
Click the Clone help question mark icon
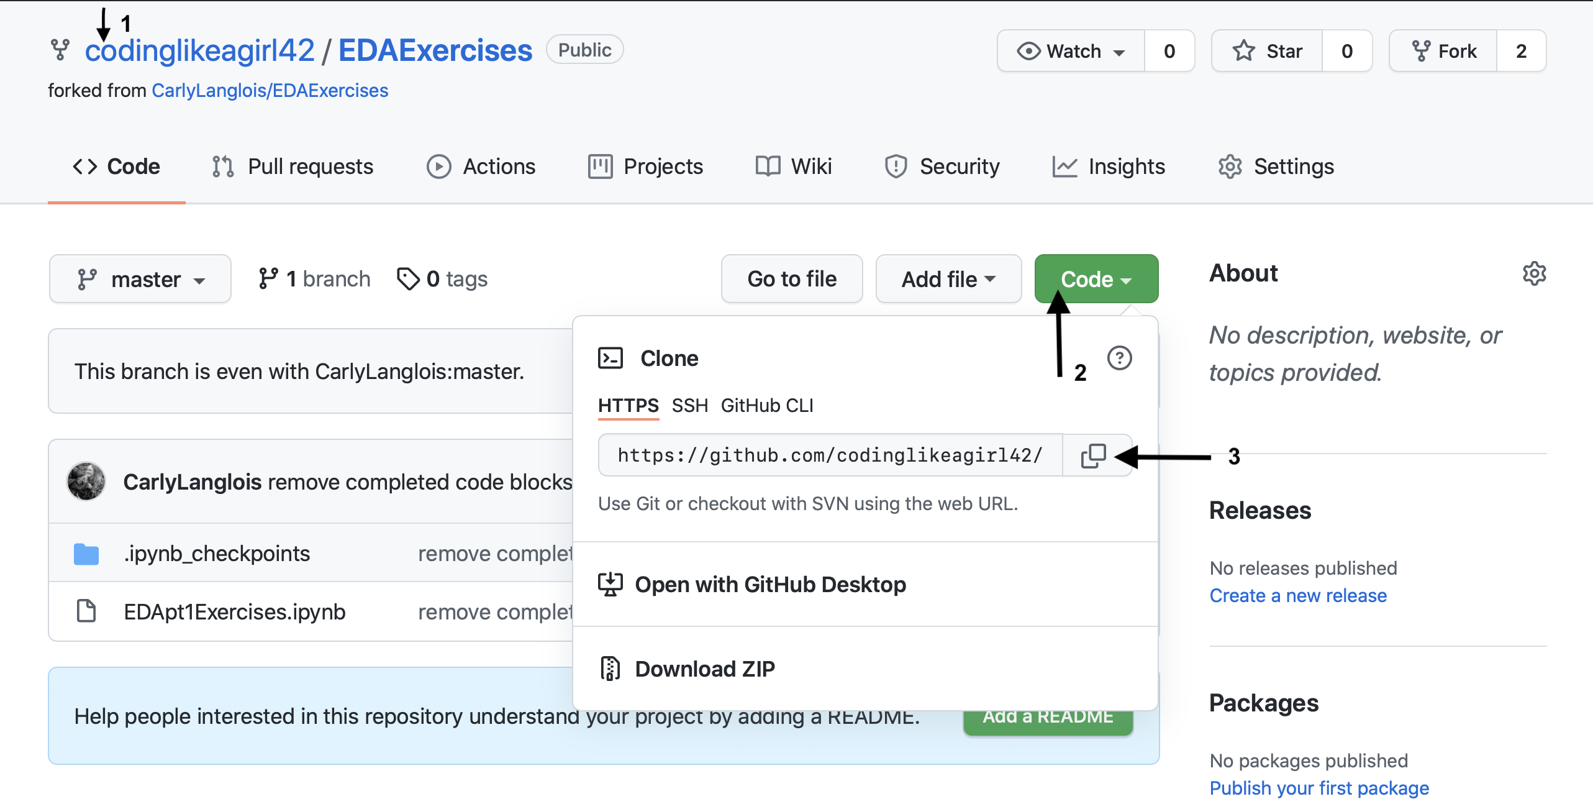pyautogui.click(x=1119, y=358)
